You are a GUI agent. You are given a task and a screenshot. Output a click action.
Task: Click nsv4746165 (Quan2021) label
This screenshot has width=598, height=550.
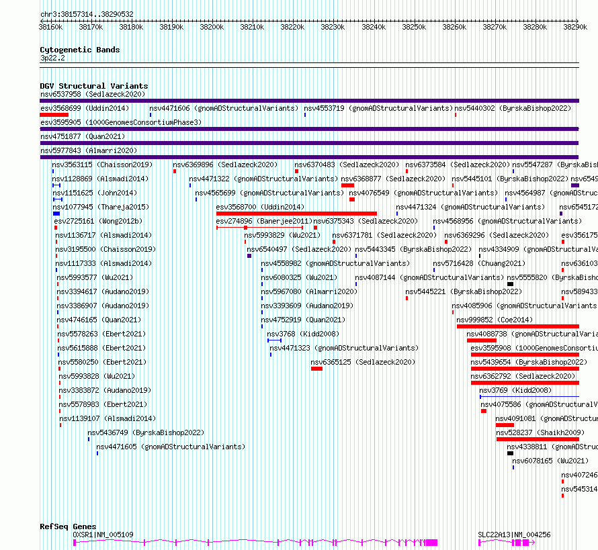pos(99,320)
